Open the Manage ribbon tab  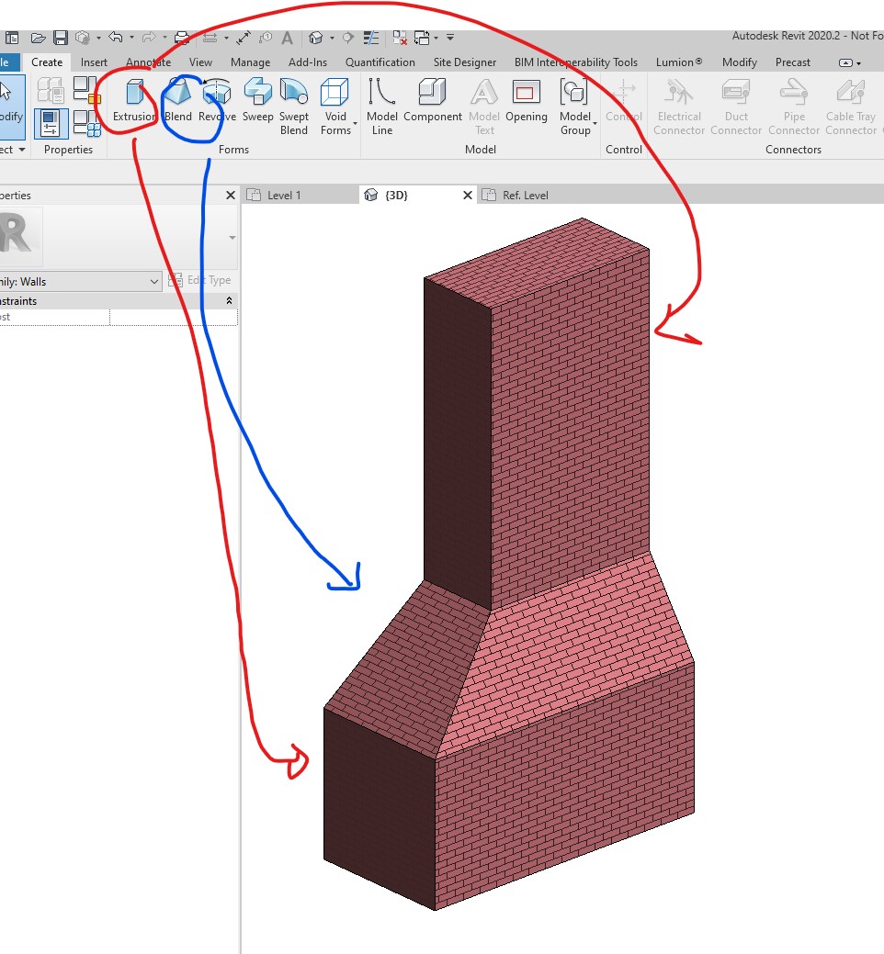(250, 62)
